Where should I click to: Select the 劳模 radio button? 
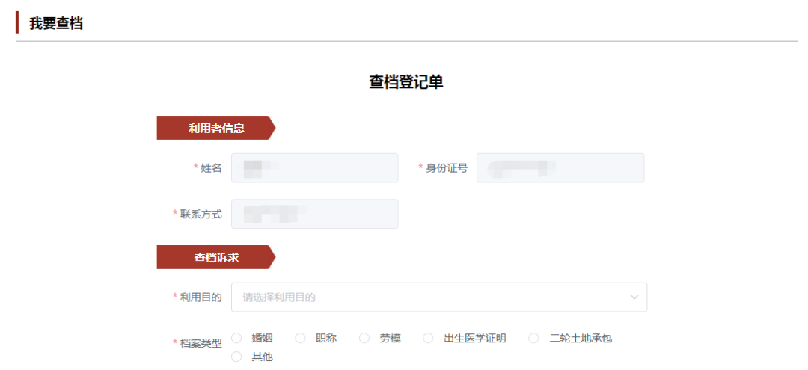(x=364, y=339)
